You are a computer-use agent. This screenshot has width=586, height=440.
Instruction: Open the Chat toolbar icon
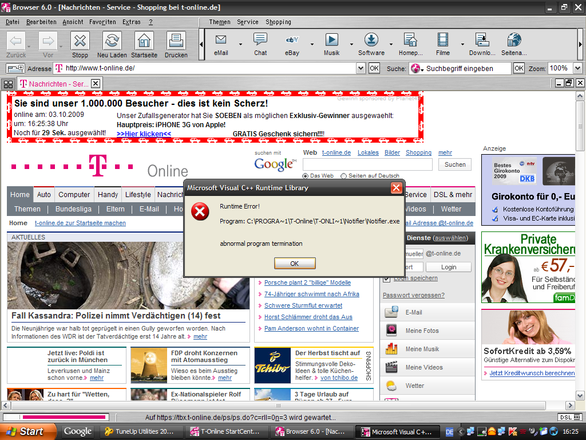(260, 40)
